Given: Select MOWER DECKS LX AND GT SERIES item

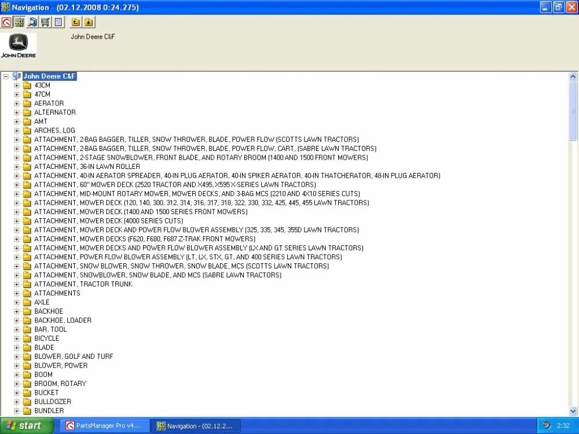Looking at the screenshot, I should click(199, 248).
